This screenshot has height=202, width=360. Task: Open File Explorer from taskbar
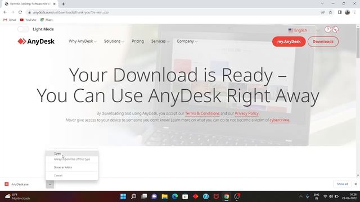coord(165,196)
